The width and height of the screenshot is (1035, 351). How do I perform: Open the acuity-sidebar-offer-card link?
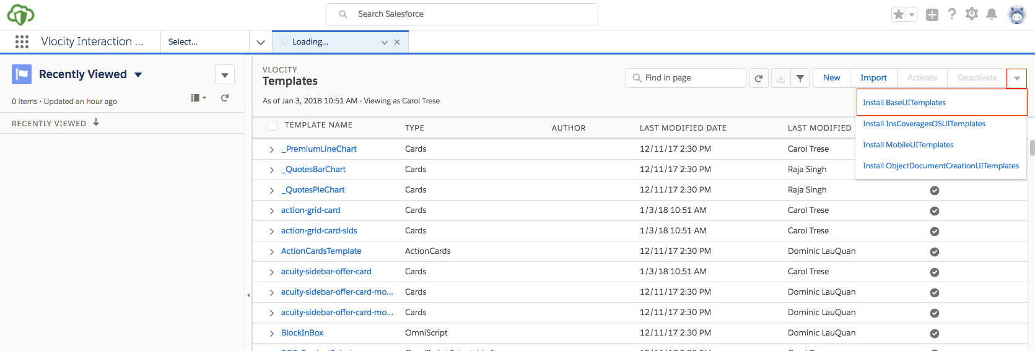tap(326, 272)
